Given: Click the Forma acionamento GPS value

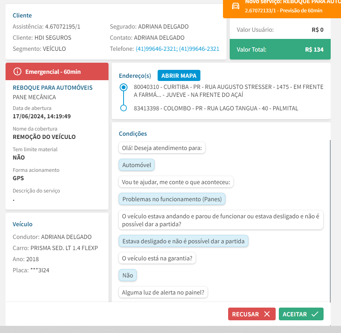Looking at the screenshot, I should click(x=18, y=178).
